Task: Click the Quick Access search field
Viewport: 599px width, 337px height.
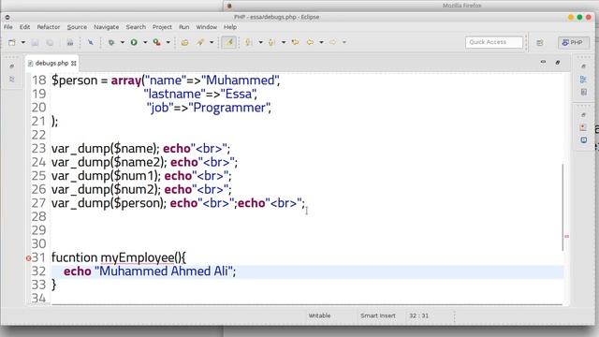Action: click(x=494, y=42)
